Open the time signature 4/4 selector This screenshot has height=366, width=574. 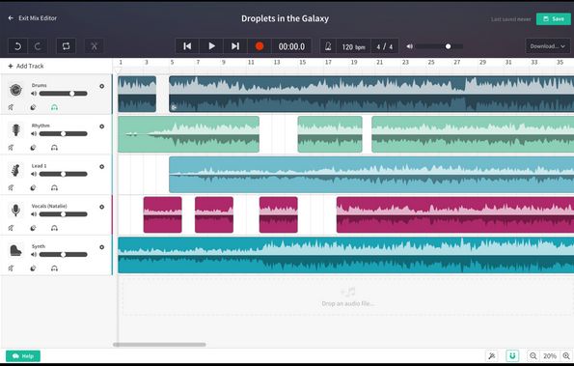384,46
